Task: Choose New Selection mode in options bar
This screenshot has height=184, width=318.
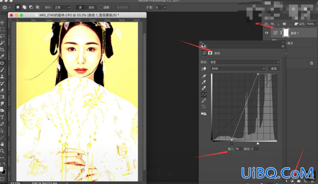Action: [x=18, y=7]
